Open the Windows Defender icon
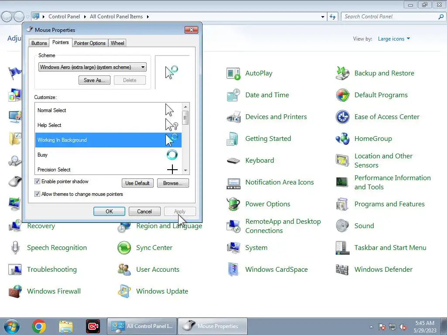 [x=342, y=270]
